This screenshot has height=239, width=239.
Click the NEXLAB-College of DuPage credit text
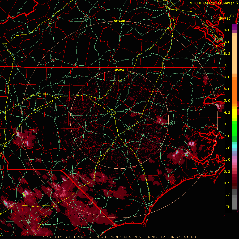pos(213,3)
